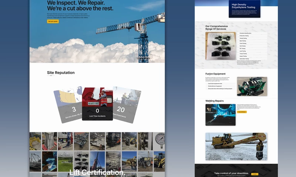This screenshot has width=296, height=177.
Task: Click the black plastic parts gallery thumbnail
Action: [x=81, y=162]
